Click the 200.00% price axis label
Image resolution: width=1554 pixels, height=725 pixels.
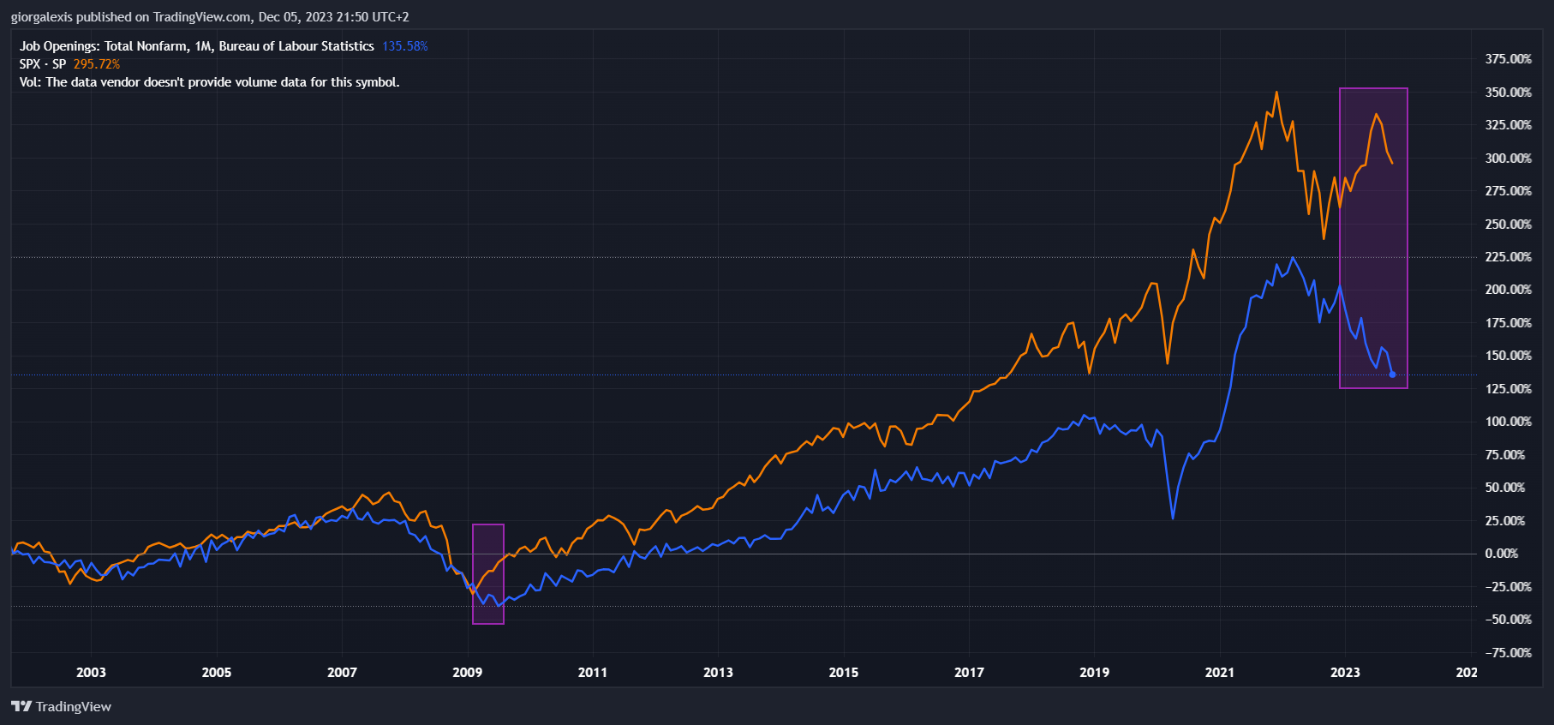pos(1508,290)
